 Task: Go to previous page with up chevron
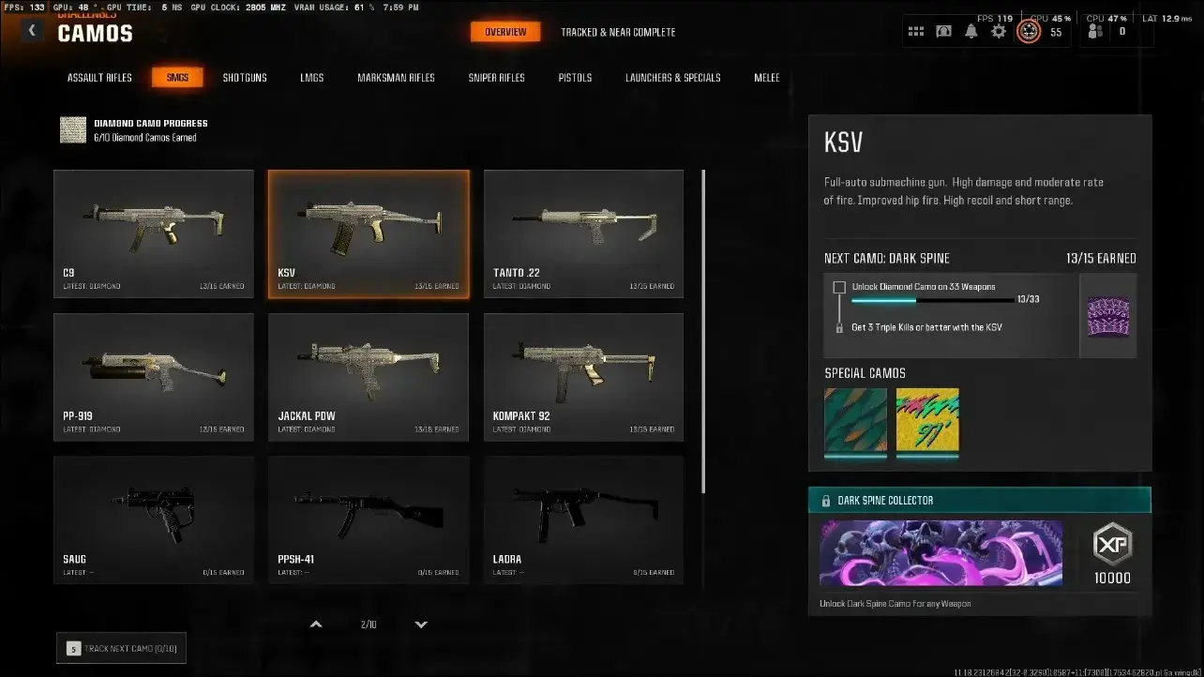316,624
